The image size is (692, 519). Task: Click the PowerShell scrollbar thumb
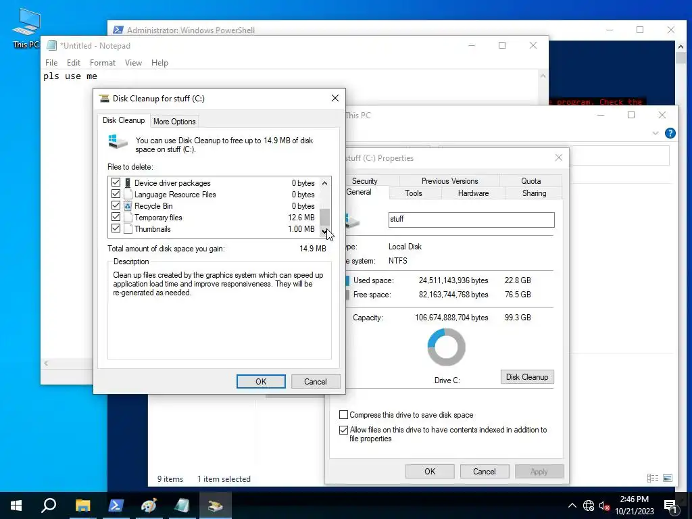[x=680, y=58]
